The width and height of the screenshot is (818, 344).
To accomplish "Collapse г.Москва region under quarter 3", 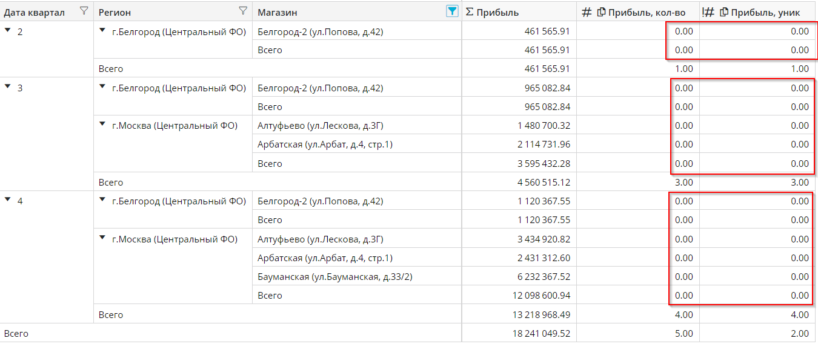I will pos(102,125).
